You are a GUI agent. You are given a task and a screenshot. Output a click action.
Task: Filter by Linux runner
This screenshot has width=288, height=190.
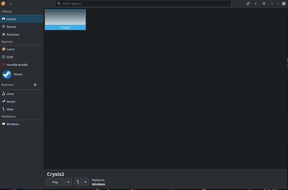pos(22,94)
